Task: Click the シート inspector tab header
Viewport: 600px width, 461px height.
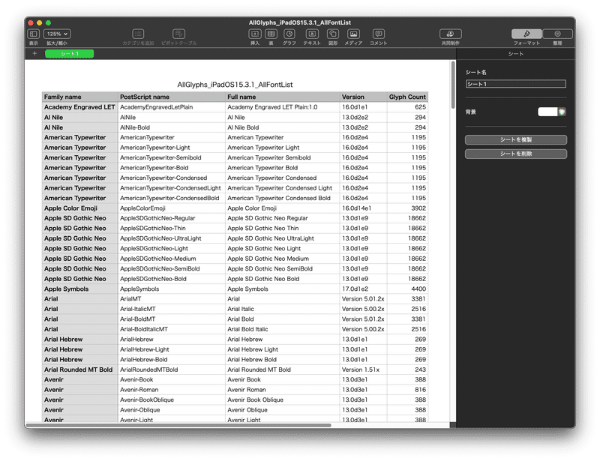Action: click(515, 53)
